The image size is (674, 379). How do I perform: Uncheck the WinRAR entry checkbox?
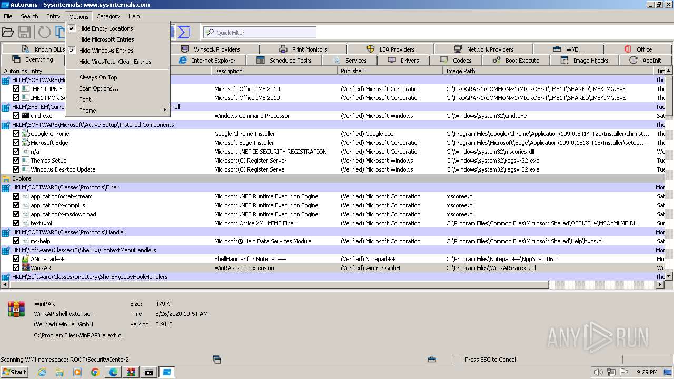16,268
